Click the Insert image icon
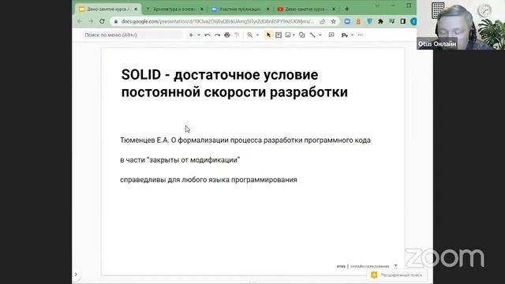This screenshot has width=505, height=284. [x=288, y=35]
